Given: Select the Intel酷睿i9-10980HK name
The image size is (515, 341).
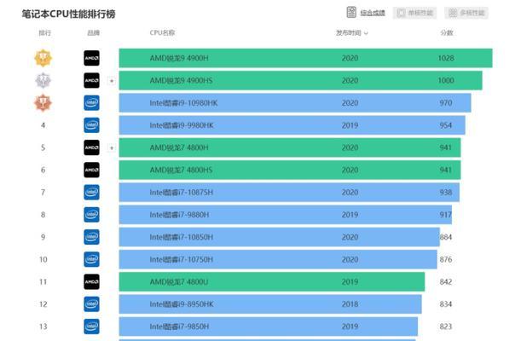Looking at the screenshot, I should 183,103.
